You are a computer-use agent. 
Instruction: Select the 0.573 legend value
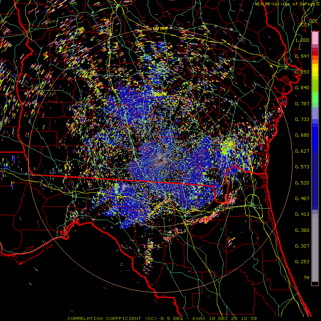[302, 167]
